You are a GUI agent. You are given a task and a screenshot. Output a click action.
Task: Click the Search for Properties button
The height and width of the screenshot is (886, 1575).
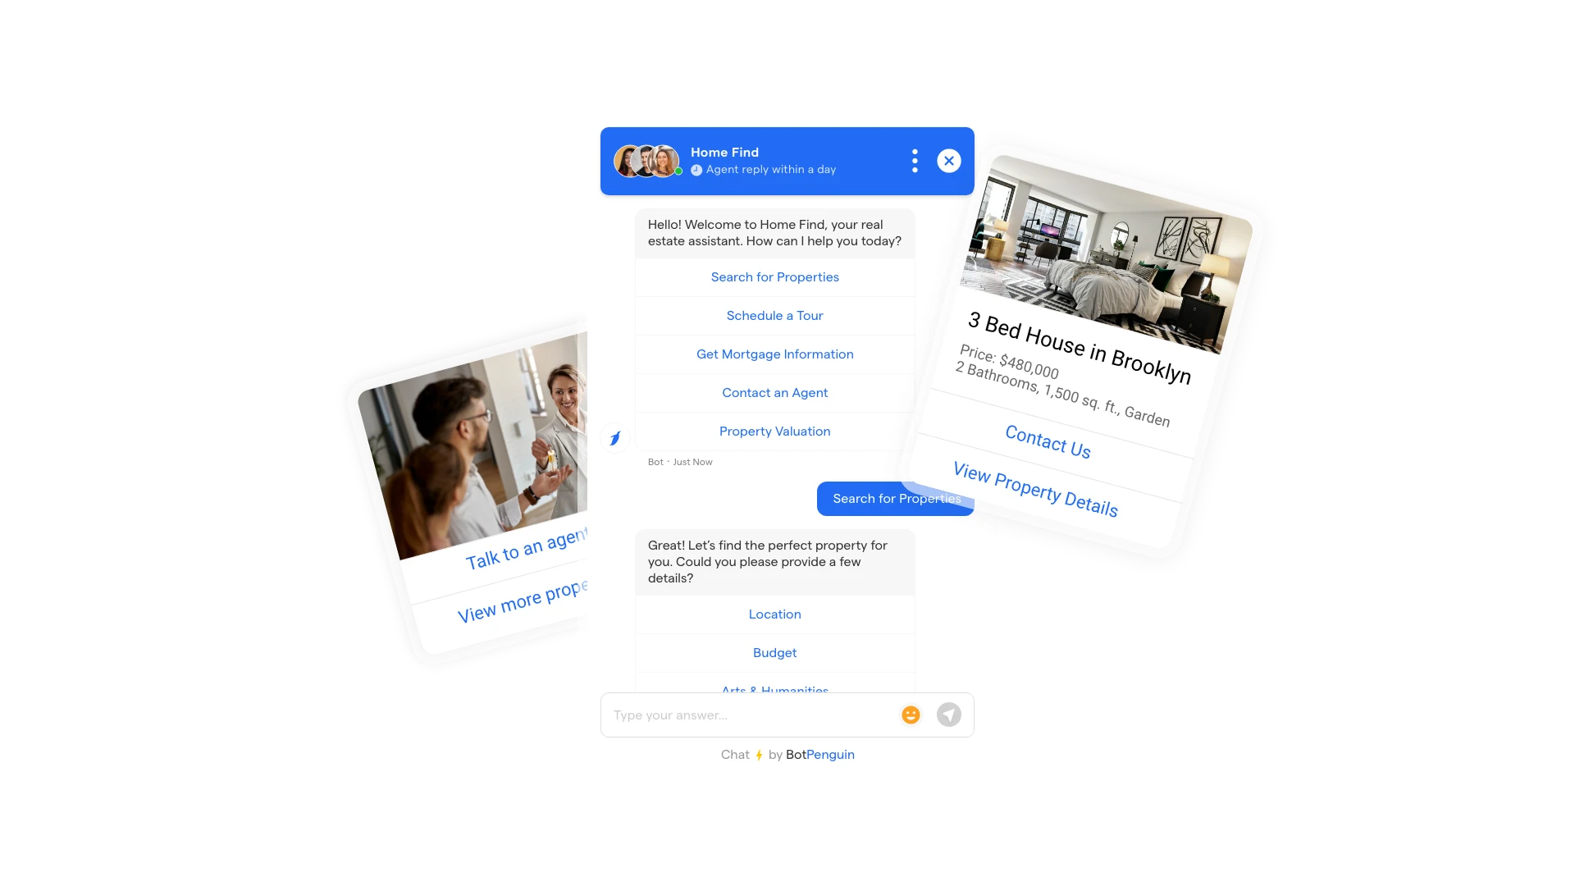click(x=896, y=499)
